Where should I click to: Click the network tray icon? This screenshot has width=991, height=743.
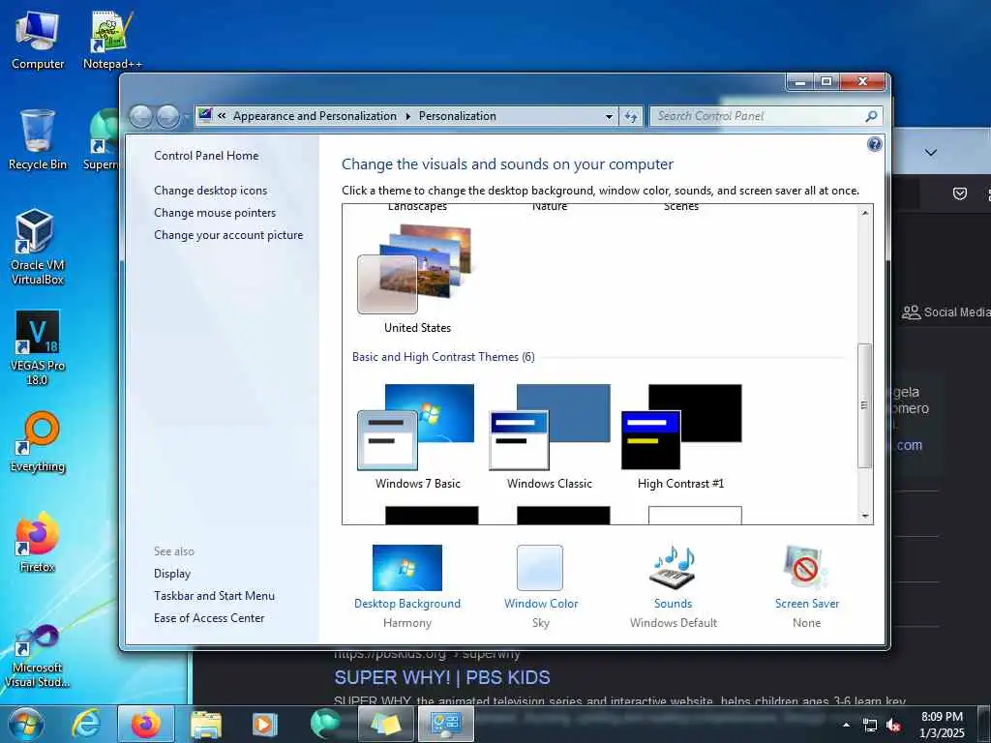click(x=870, y=726)
